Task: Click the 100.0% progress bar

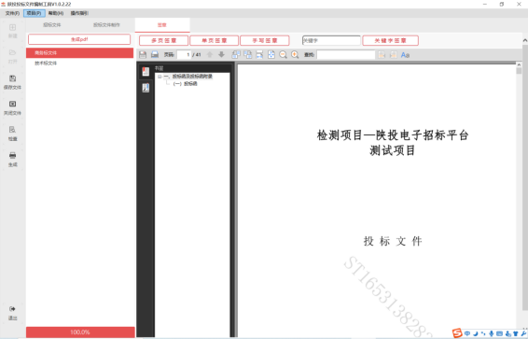Action: click(80, 332)
